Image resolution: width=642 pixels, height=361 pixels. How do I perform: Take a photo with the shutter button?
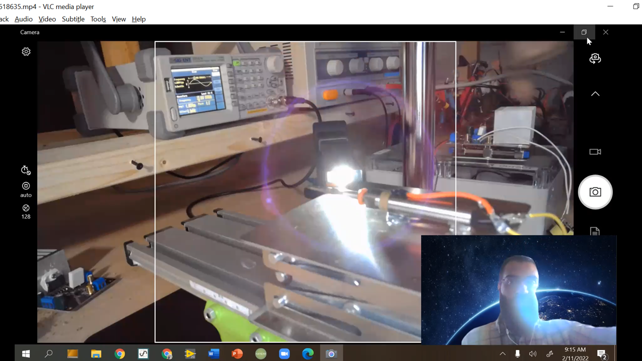point(595,192)
